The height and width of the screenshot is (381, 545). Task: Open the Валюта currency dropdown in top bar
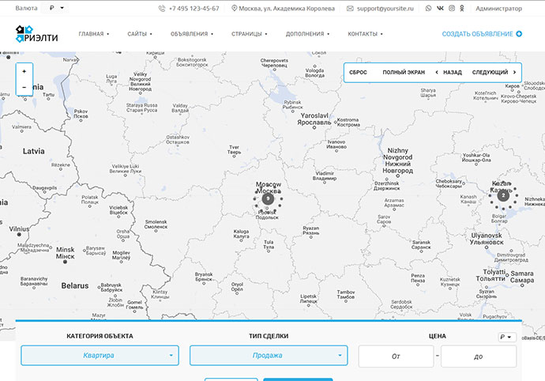pyautogui.click(x=58, y=8)
